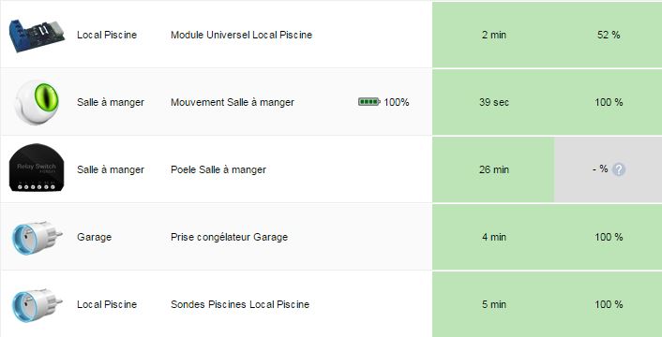The image size is (662, 337).
Task: Open Poele Salle à manger device
Action: tap(218, 169)
